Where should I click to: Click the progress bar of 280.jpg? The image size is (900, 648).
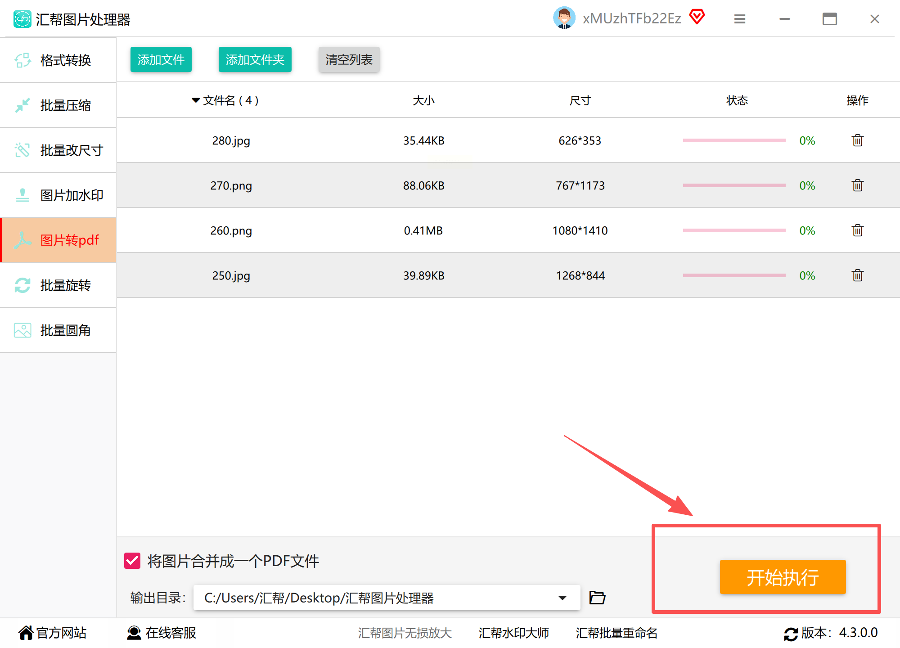[734, 140]
